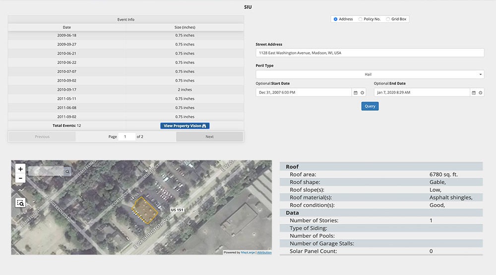Click the End Date input field

click(422, 92)
